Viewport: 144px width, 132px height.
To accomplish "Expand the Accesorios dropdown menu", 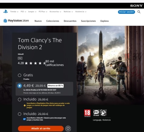I will (55, 12).
